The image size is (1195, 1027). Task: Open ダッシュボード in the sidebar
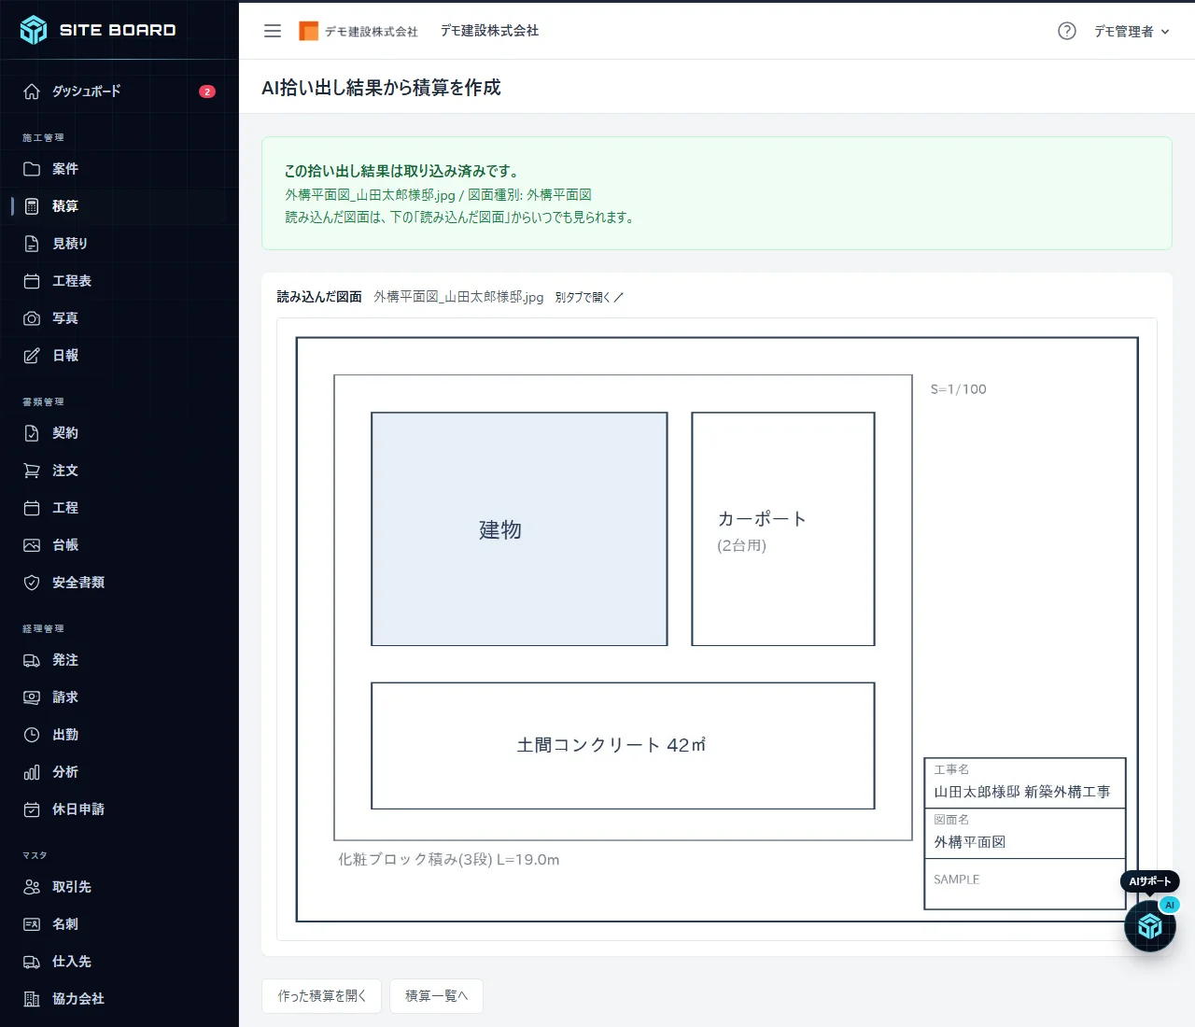pos(119,91)
